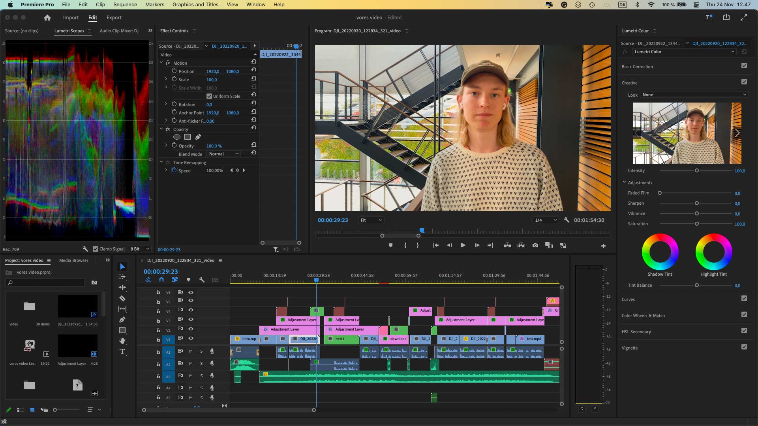Select the Razor tool in toolbar

pos(122,299)
